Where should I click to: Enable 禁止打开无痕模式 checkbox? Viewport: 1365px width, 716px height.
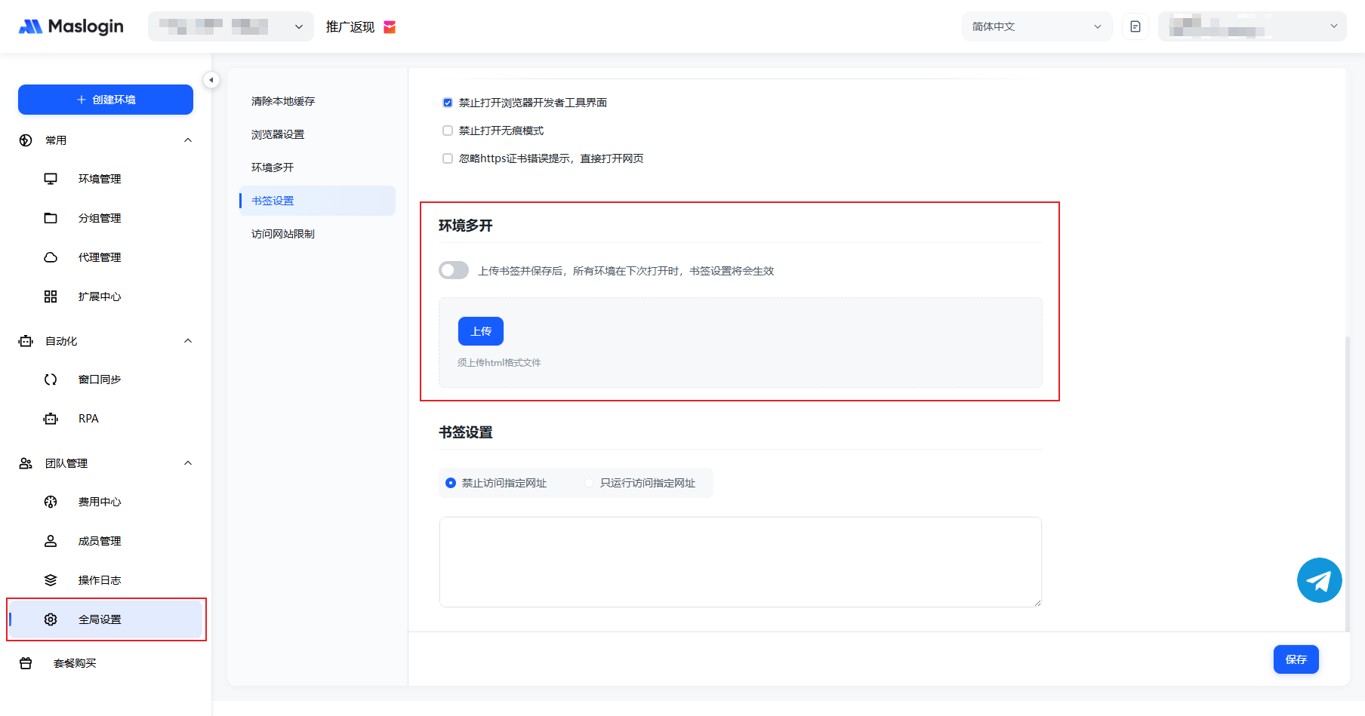[448, 131]
